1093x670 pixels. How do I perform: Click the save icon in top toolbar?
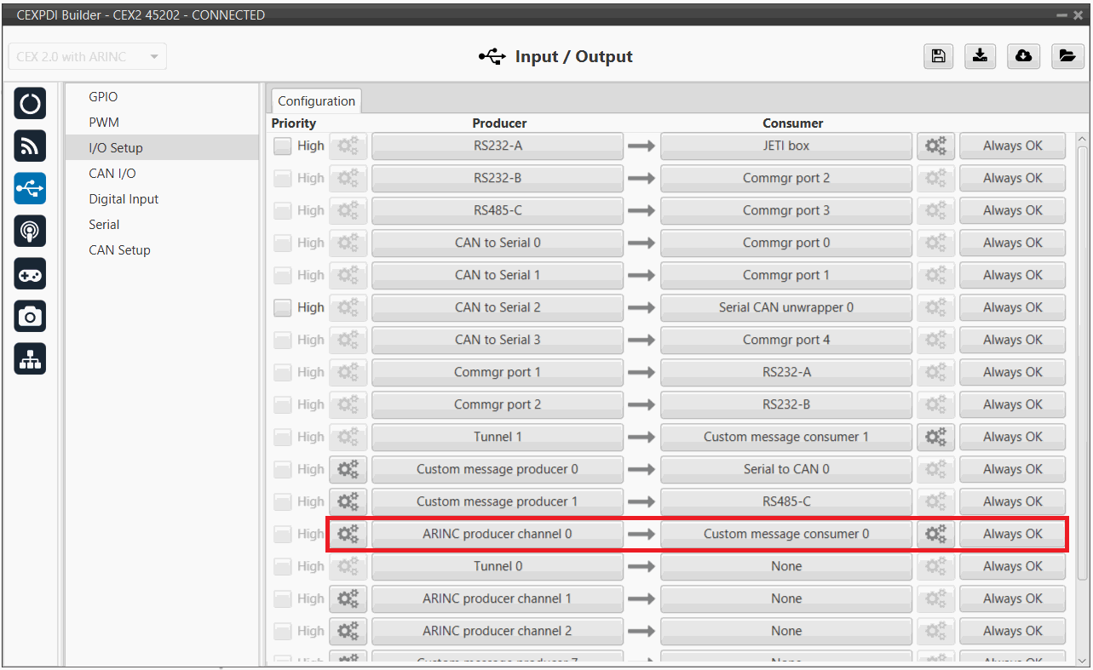point(938,56)
